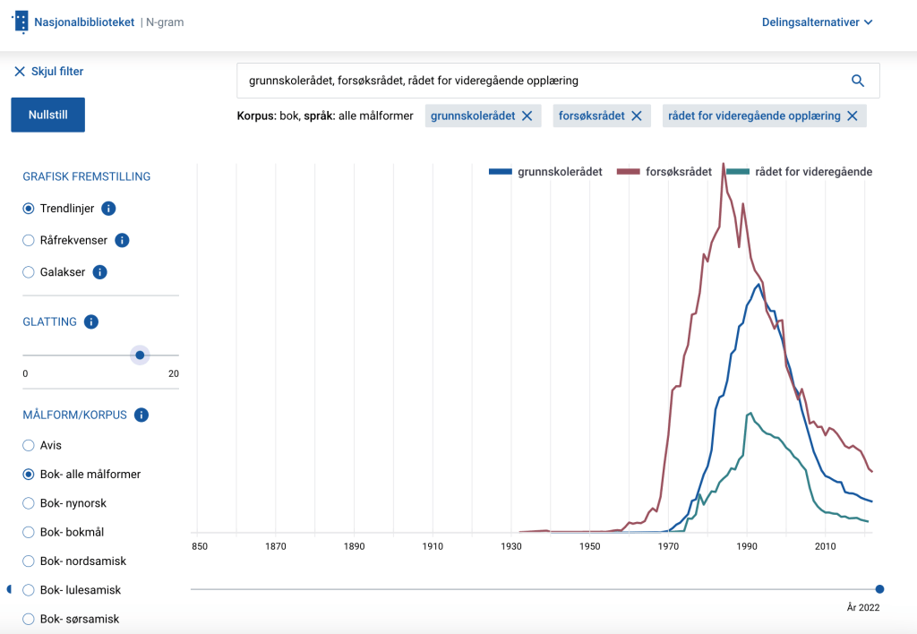The width and height of the screenshot is (917, 634).
Task: Click the Glatting smoothing slider handle
Action: click(140, 356)
